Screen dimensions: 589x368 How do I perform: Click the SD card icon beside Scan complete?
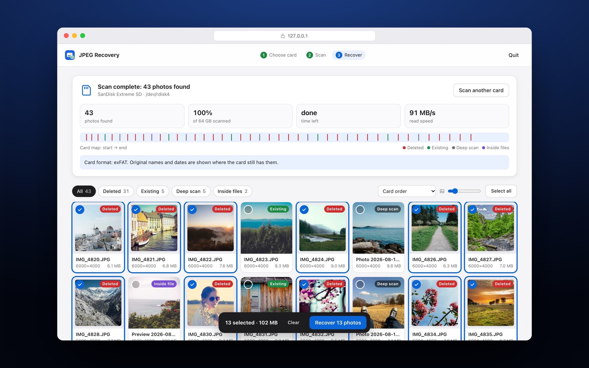[86, 90]
